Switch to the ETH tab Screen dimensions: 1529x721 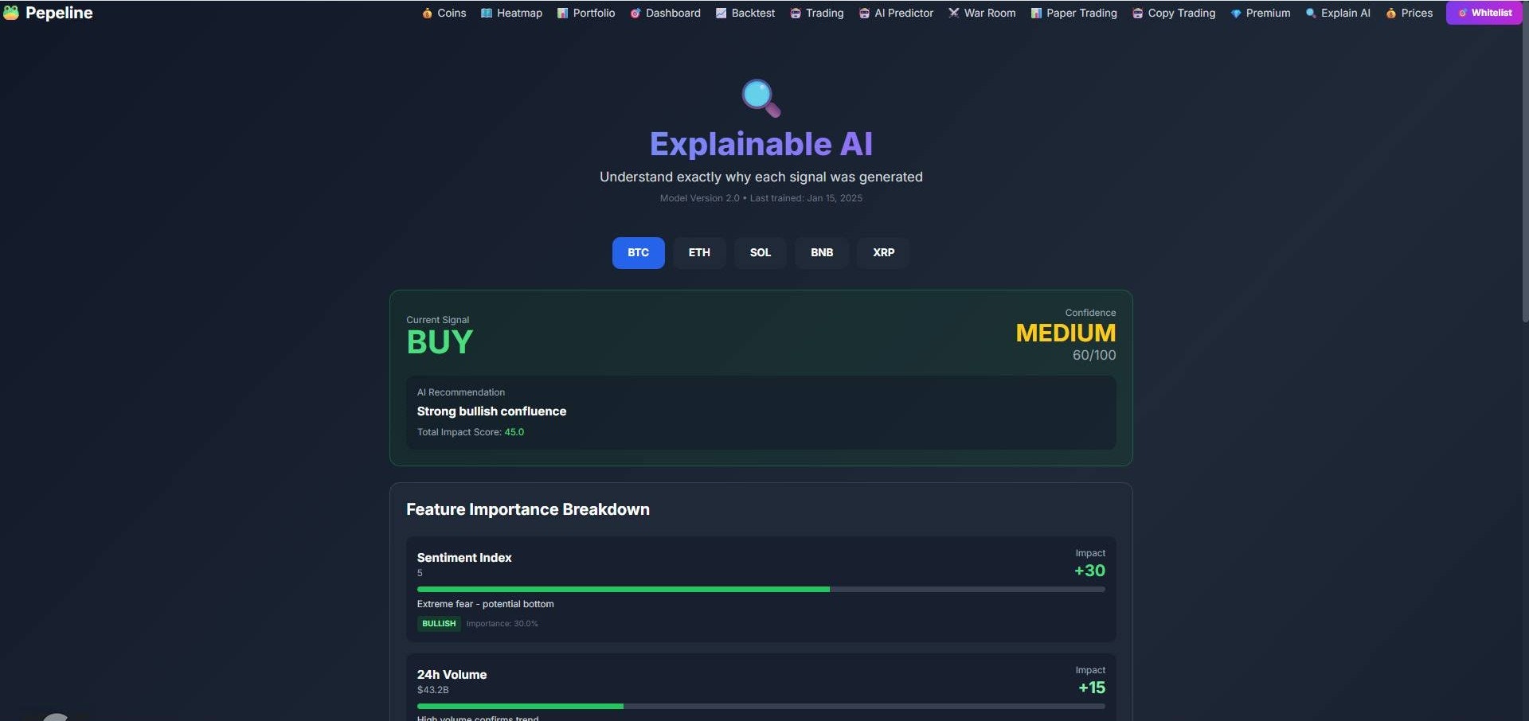click(x=699, y=253)
